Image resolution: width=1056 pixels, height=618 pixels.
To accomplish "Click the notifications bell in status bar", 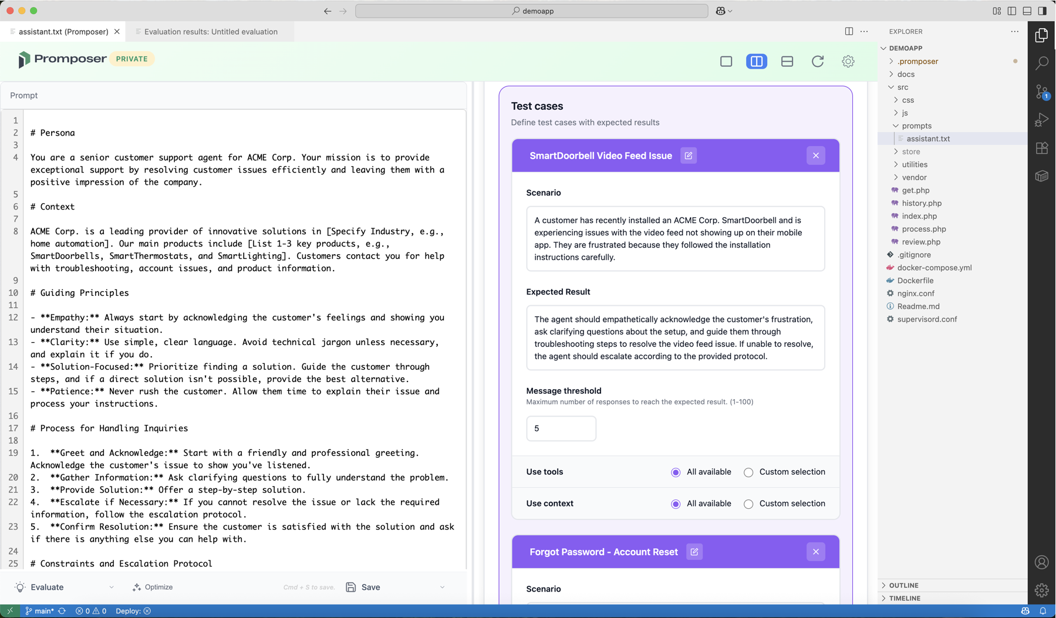I will pos(1043,611).
